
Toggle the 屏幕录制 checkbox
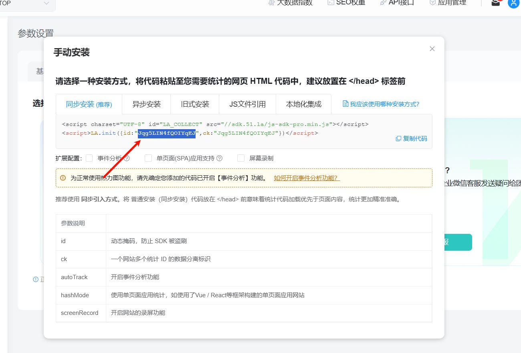click(241, 158)
